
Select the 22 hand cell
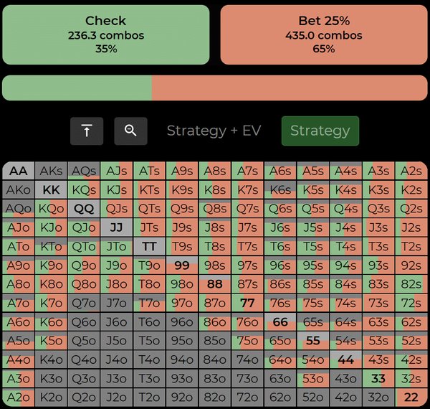(411, 398)
